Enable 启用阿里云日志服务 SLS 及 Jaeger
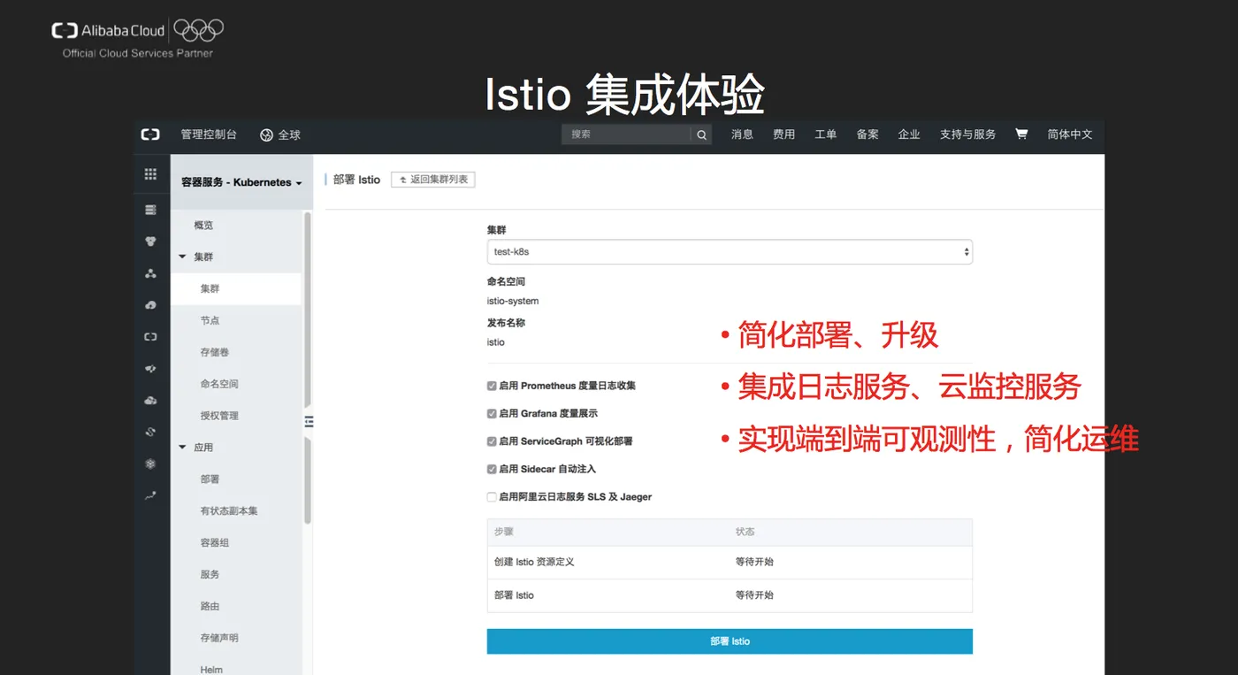The height and width of the screenshot is (675, 1238). (492, 497)
